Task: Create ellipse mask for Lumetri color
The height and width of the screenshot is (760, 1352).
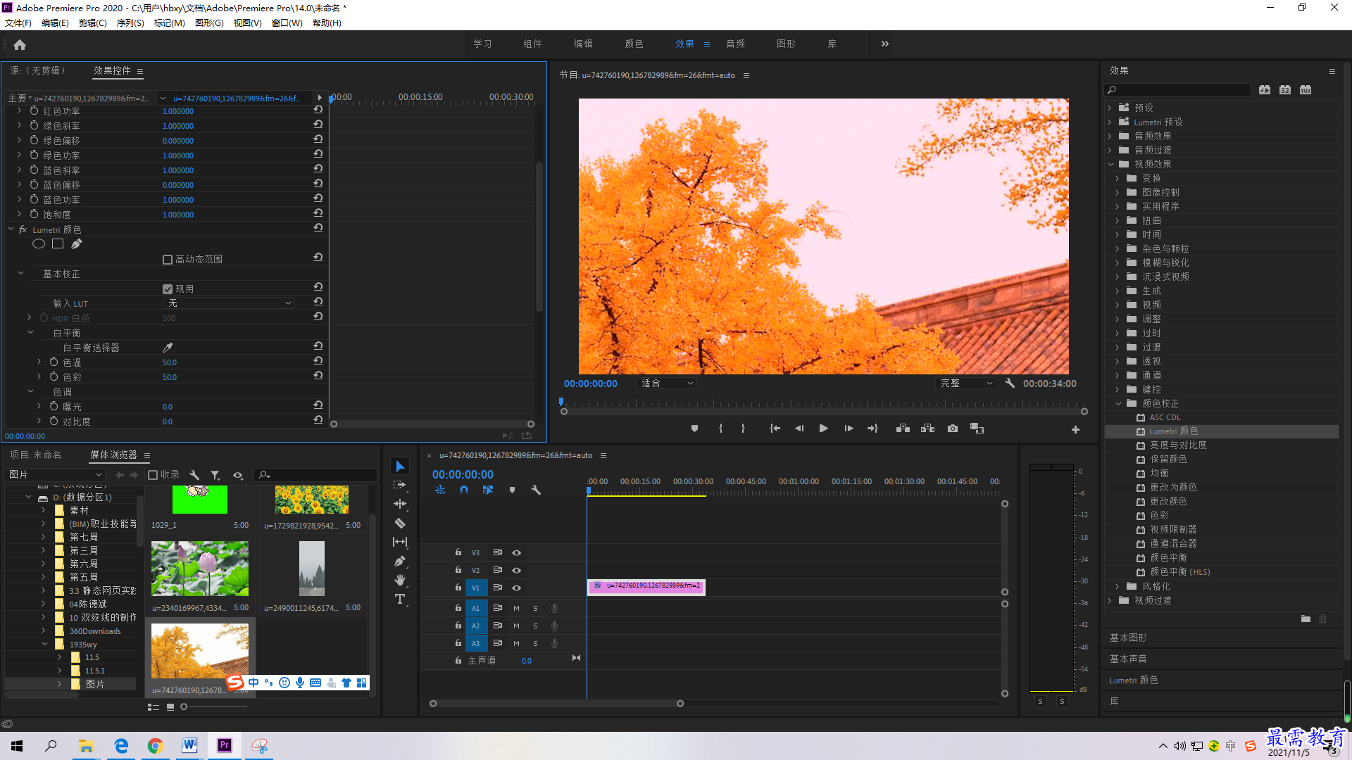Action: click(39, 244)
